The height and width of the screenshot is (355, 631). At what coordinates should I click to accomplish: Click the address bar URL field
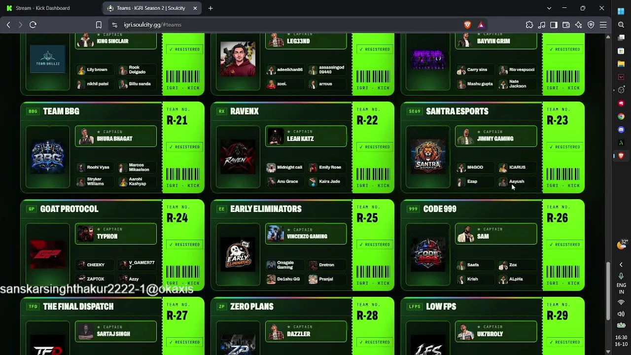coord(291,25)
